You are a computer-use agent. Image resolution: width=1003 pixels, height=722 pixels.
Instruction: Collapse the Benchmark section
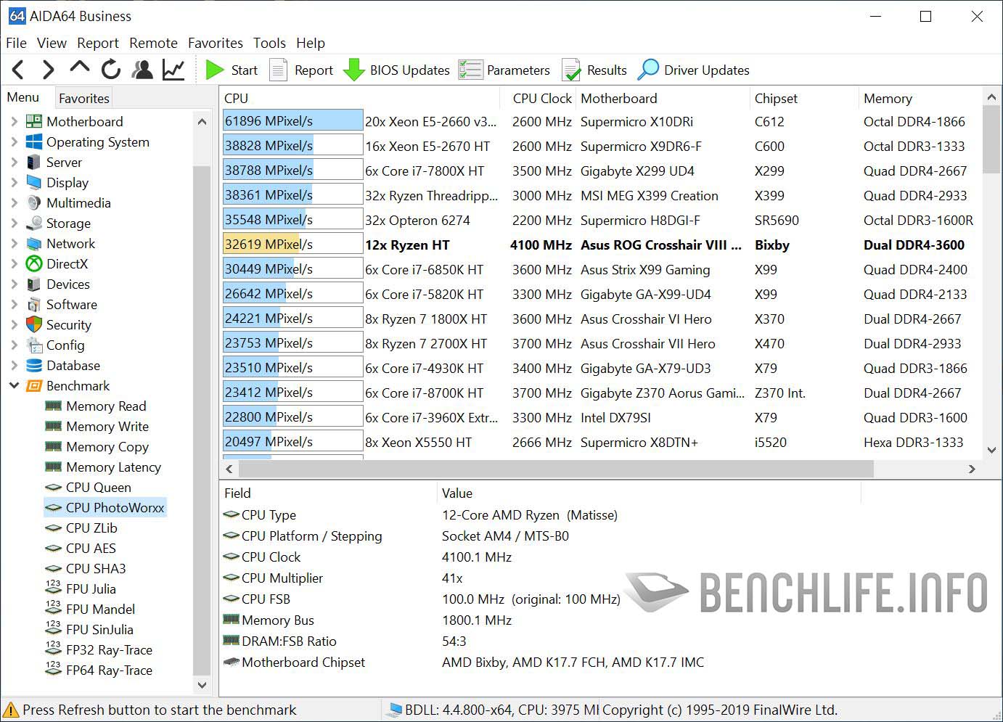15,385
